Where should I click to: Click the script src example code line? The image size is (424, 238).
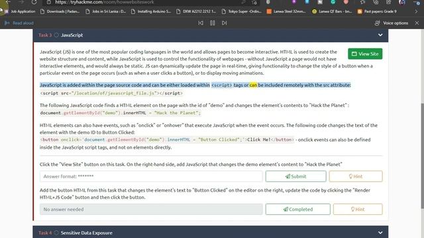pyautogui.click(x=111, y=93)
